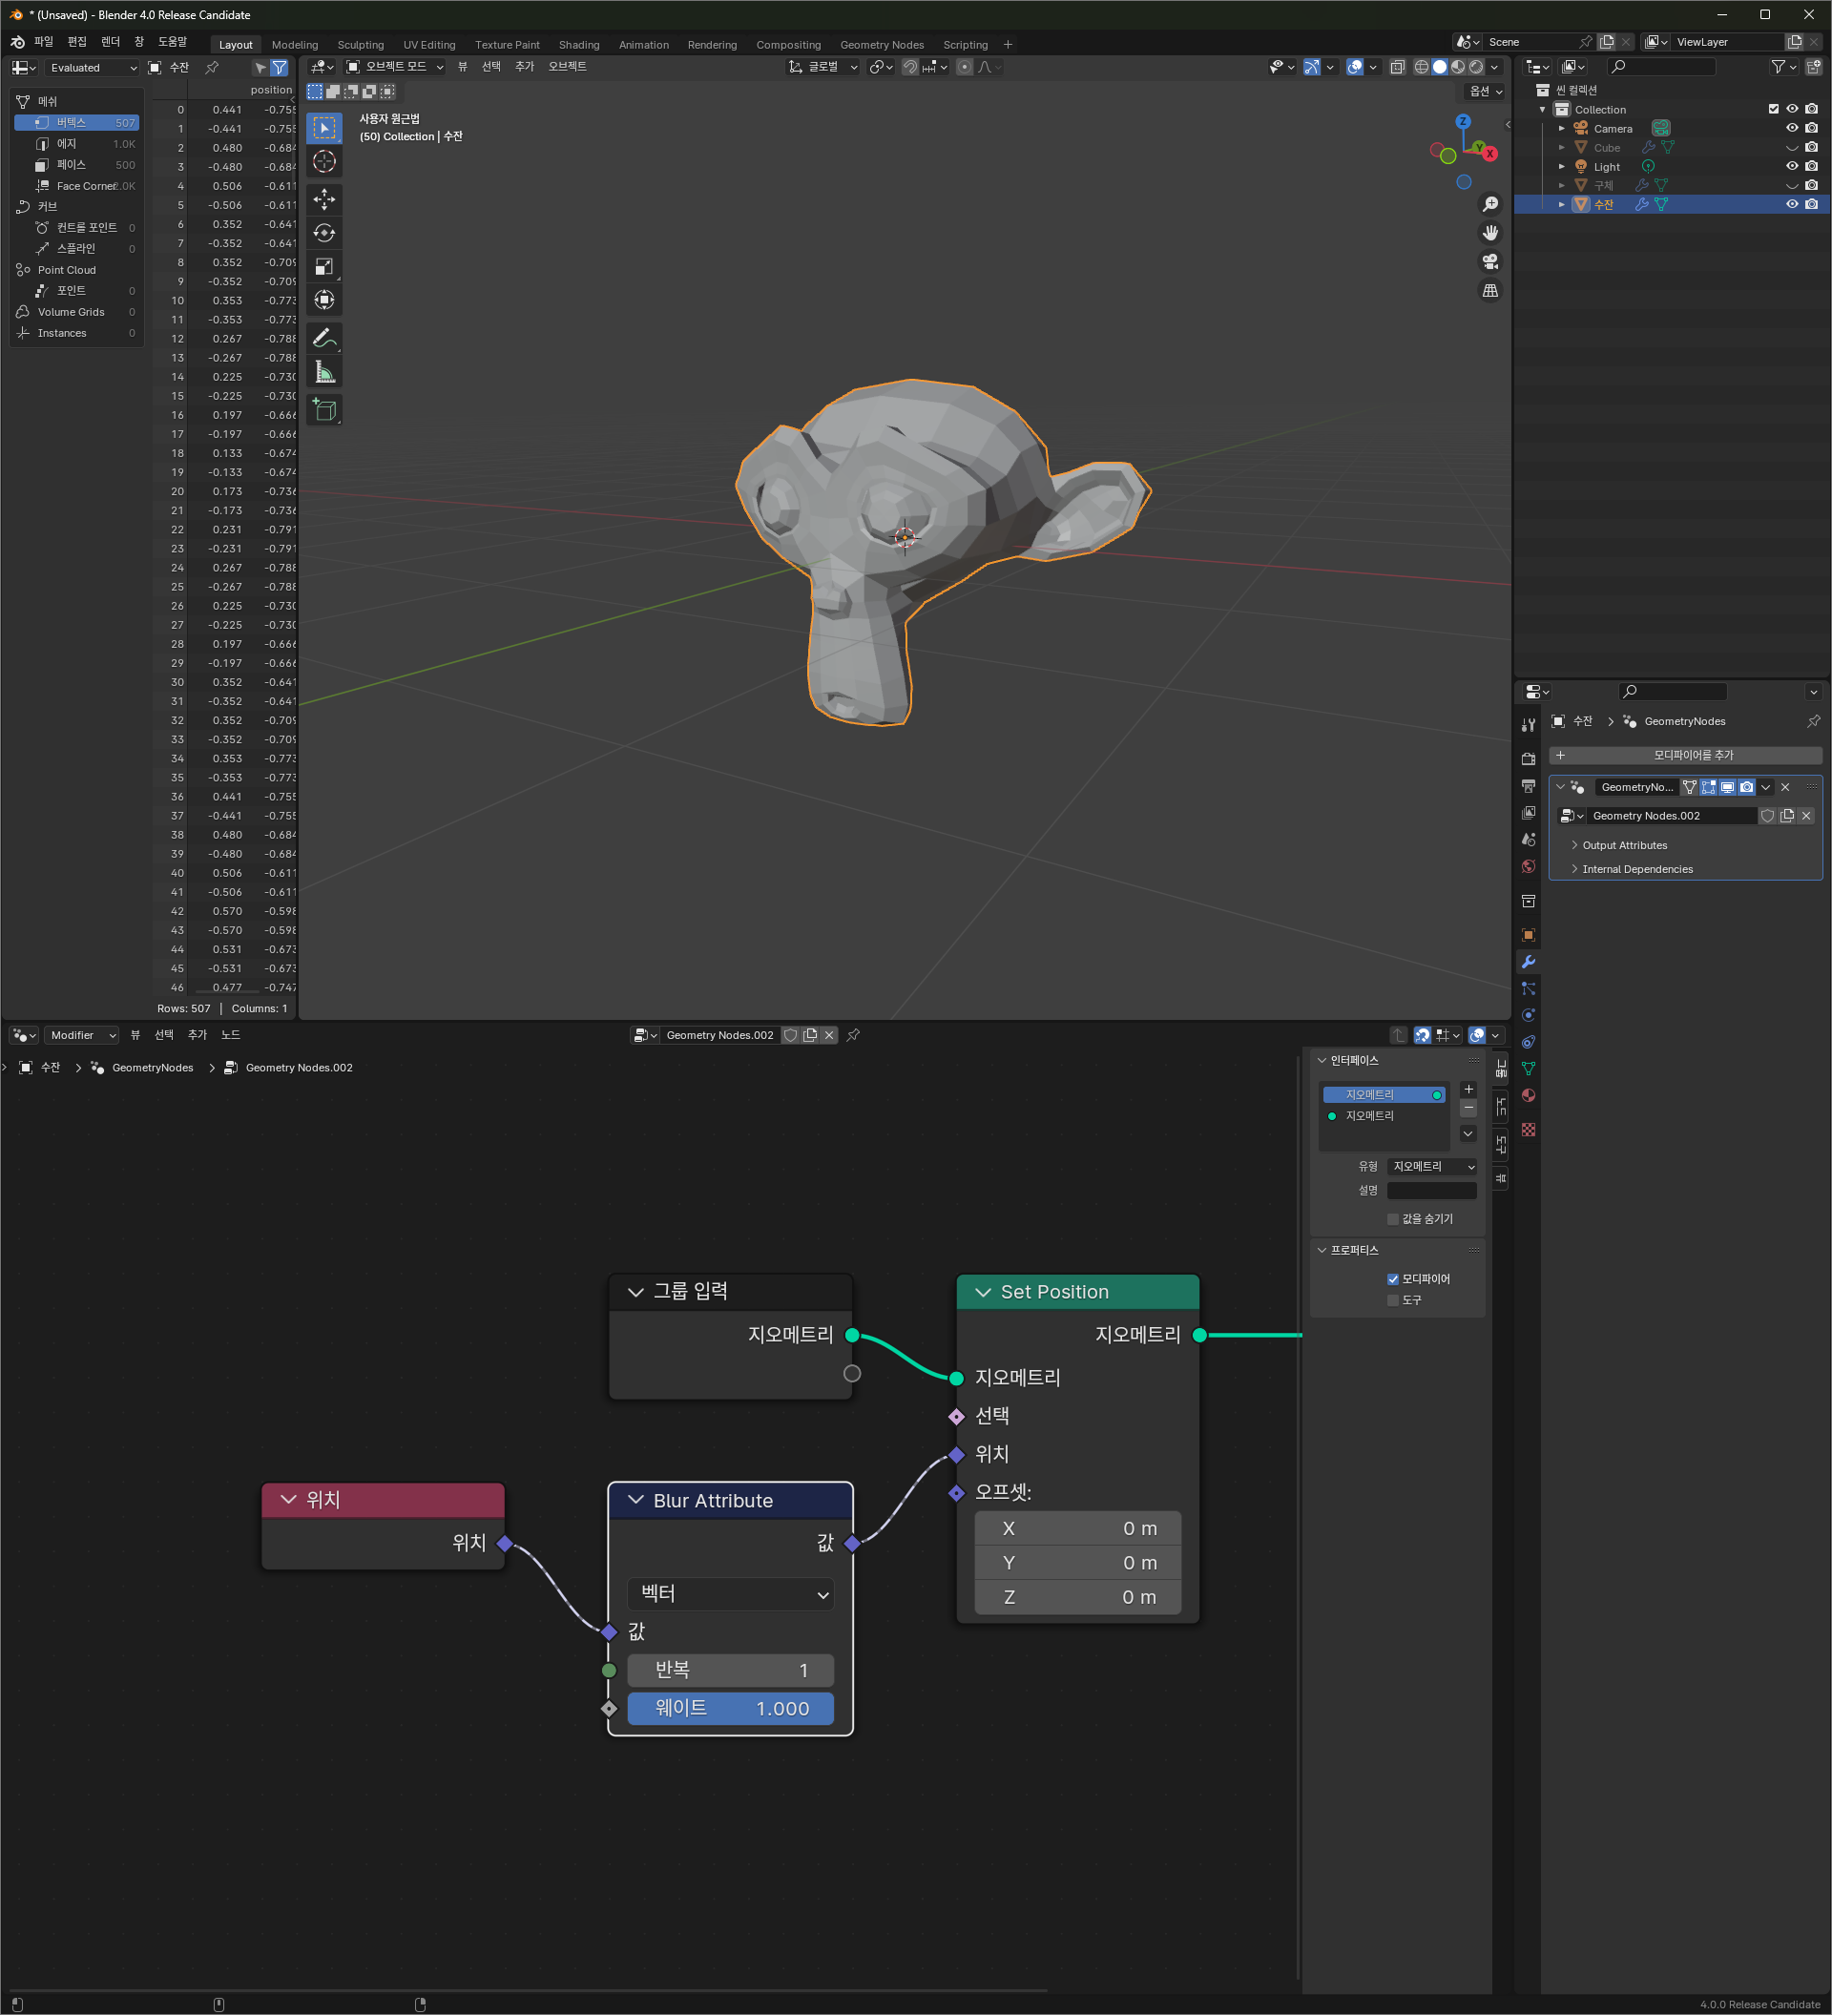The width and height of the screenshot is (1832, 2015).
Task: Select the Cursor tool in viewport toolbar
Action: click(x=323, y=162)
